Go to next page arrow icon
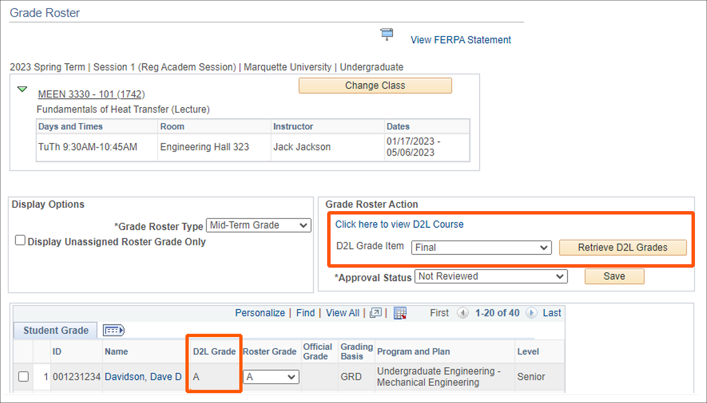Image resolution: width=707 pixels, height=403 pixels. (x=531, y=313)
